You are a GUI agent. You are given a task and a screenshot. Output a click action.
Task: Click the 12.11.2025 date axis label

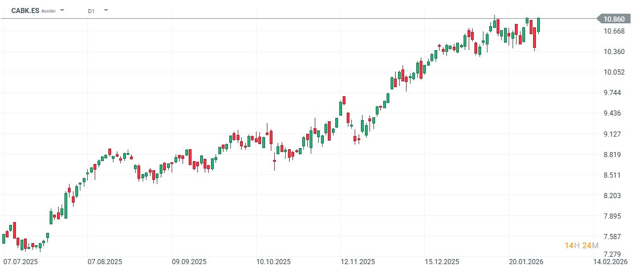tap(358, 262)
